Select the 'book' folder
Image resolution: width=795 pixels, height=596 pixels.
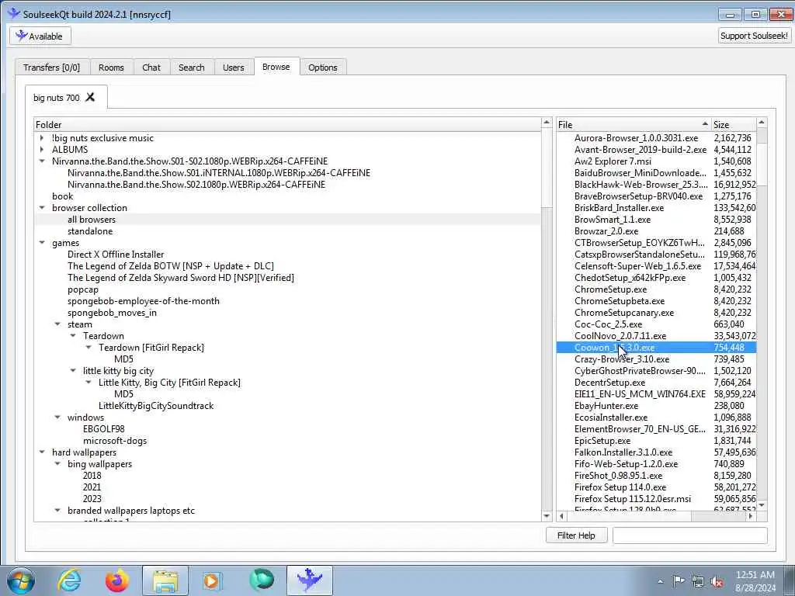point(62,196)
